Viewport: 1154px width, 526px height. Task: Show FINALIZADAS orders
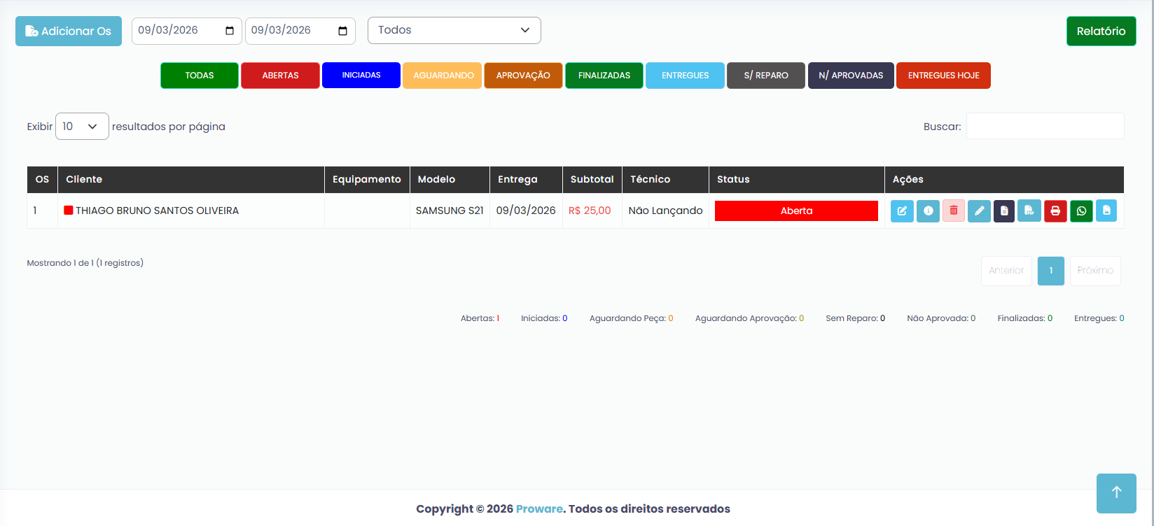point(604,76)
